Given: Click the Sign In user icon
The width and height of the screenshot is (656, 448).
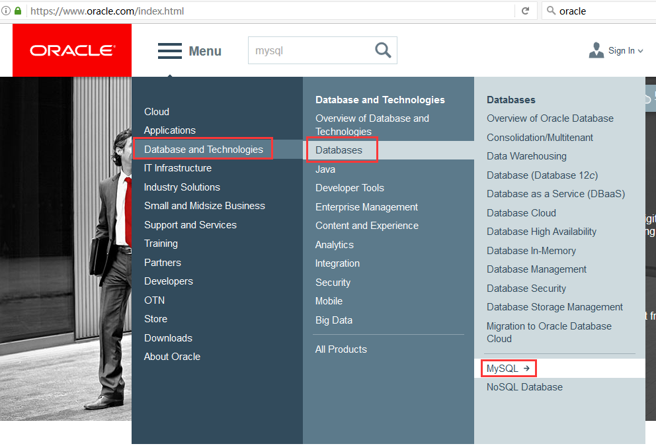Looking at the screenshot, I should point(596,50).
